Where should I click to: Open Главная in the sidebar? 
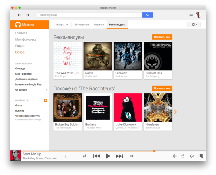(21, 33)
